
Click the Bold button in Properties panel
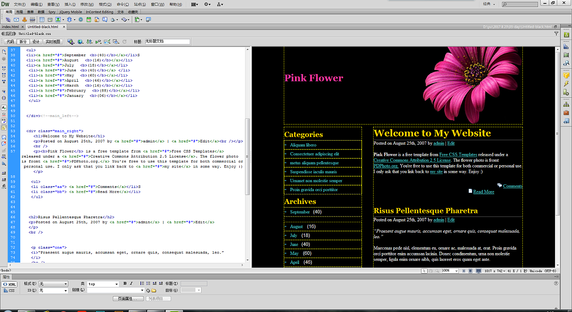tap(125, 283)
